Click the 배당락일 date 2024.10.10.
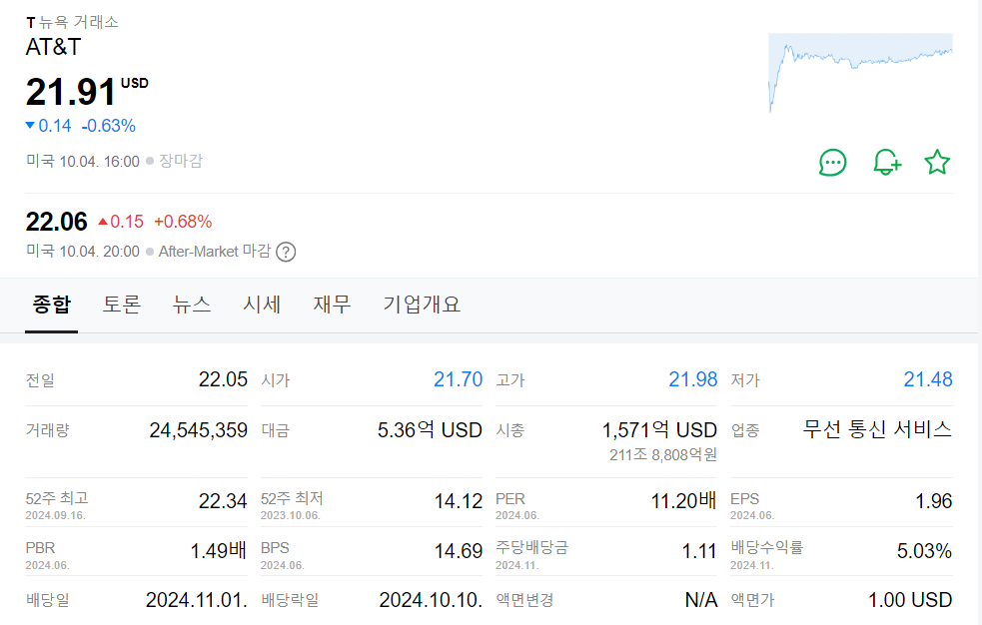 tap(431, 600)
